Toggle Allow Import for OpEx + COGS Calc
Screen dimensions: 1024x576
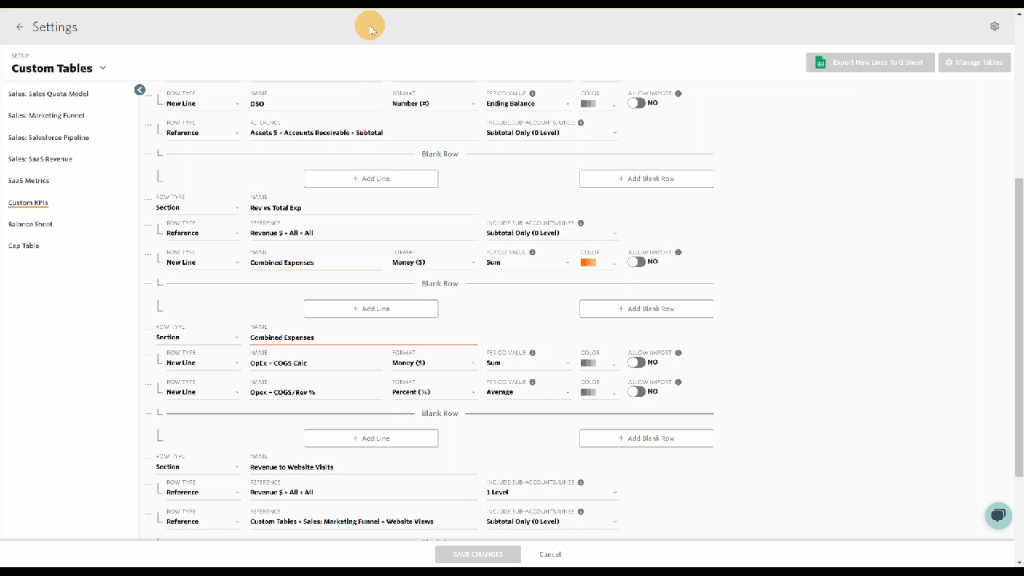click(636, 362)
